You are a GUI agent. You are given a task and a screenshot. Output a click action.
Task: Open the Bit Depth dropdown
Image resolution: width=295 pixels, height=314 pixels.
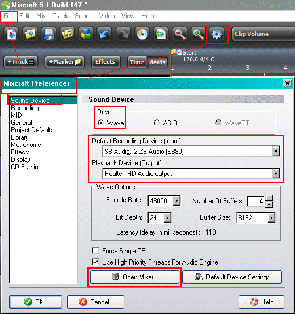pyautogui.click(x=167, y=217)
